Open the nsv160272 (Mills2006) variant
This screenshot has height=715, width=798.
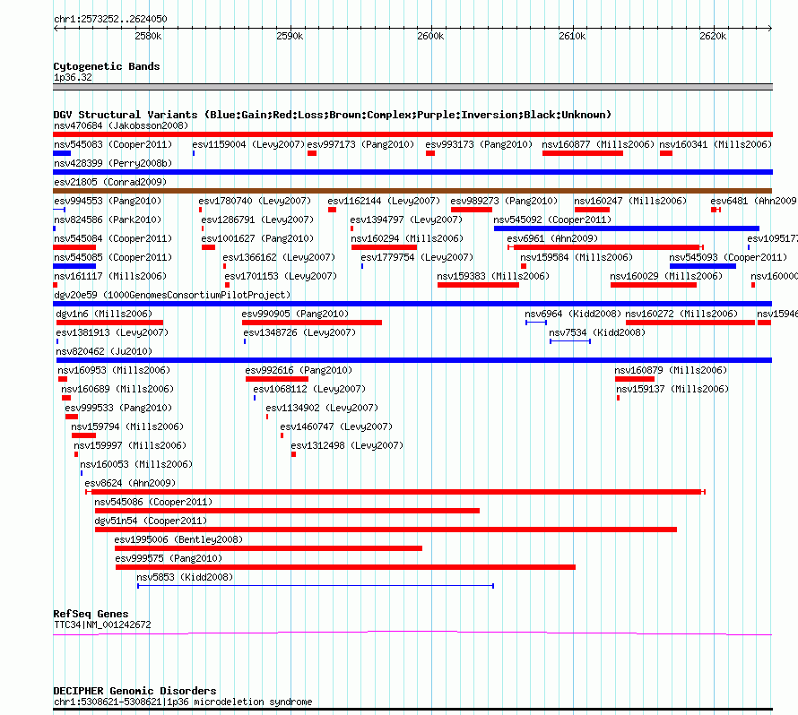pyautogui.click(x=681, y=314)
